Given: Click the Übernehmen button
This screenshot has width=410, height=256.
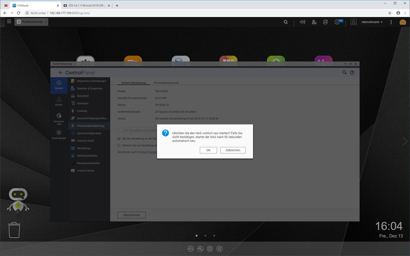Looking at the screenshot, I should point(131,215).
